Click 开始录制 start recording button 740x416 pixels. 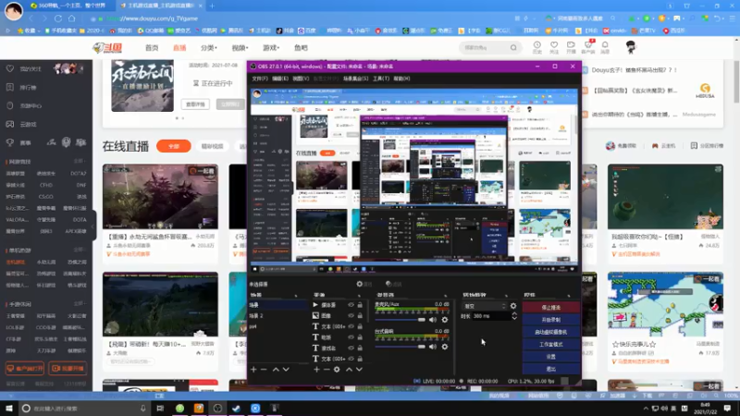pos(550,319)
